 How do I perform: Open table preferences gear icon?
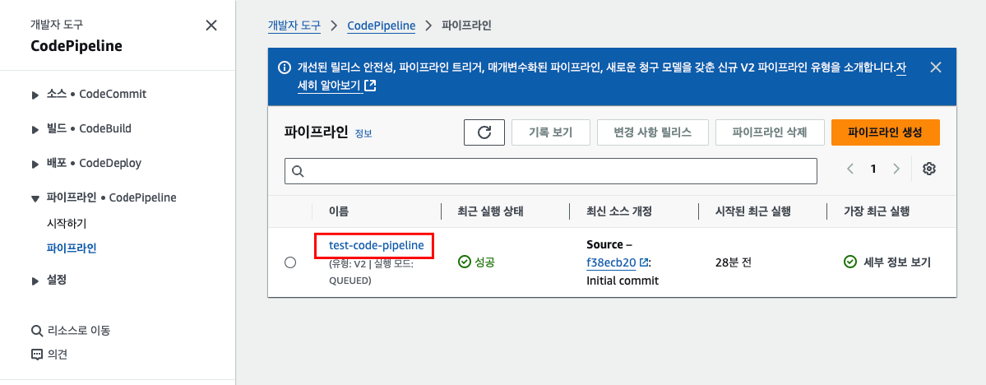point(929,169)
